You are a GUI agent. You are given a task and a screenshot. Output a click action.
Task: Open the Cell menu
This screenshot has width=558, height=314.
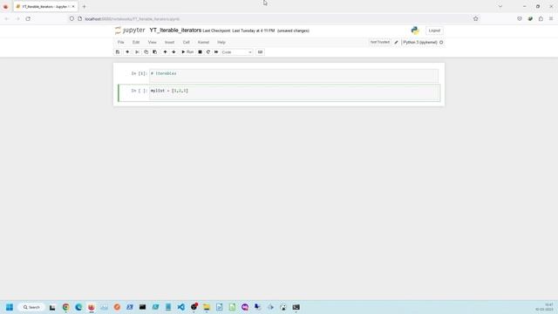[x=186, y=43]
